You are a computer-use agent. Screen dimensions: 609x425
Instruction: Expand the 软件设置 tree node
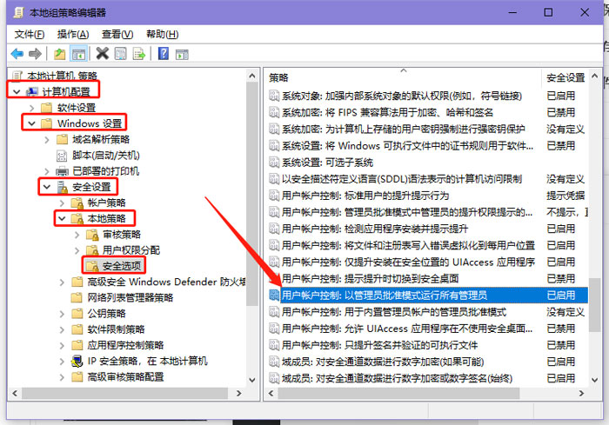pos(31,108)
